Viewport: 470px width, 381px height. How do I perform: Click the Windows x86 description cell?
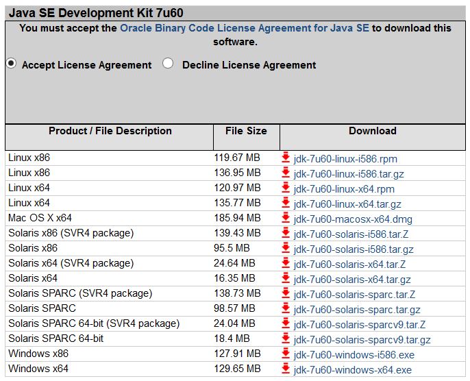[38, 354]
